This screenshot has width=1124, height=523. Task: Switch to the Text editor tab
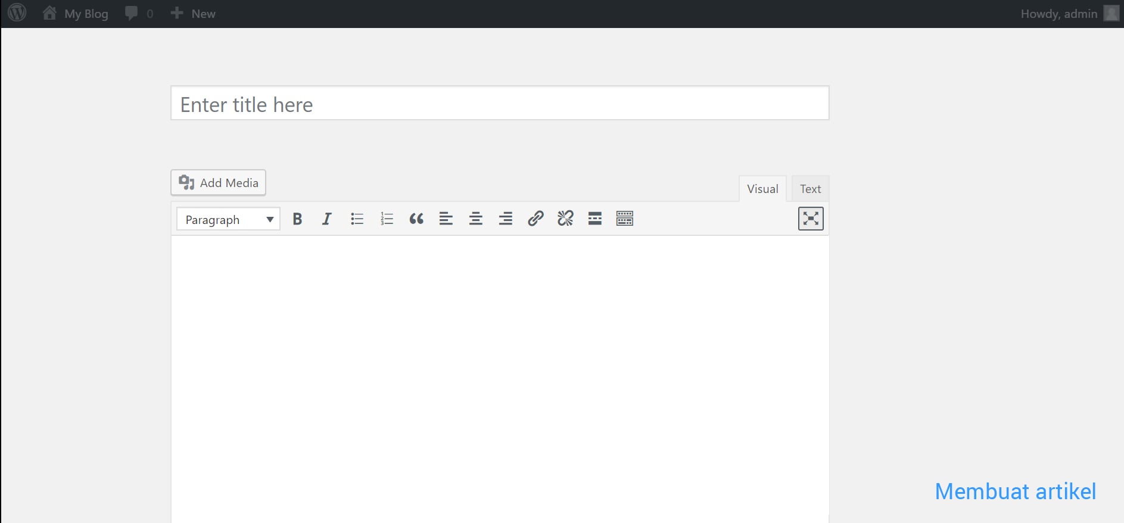pyautogui.click(x=810, y=189)
